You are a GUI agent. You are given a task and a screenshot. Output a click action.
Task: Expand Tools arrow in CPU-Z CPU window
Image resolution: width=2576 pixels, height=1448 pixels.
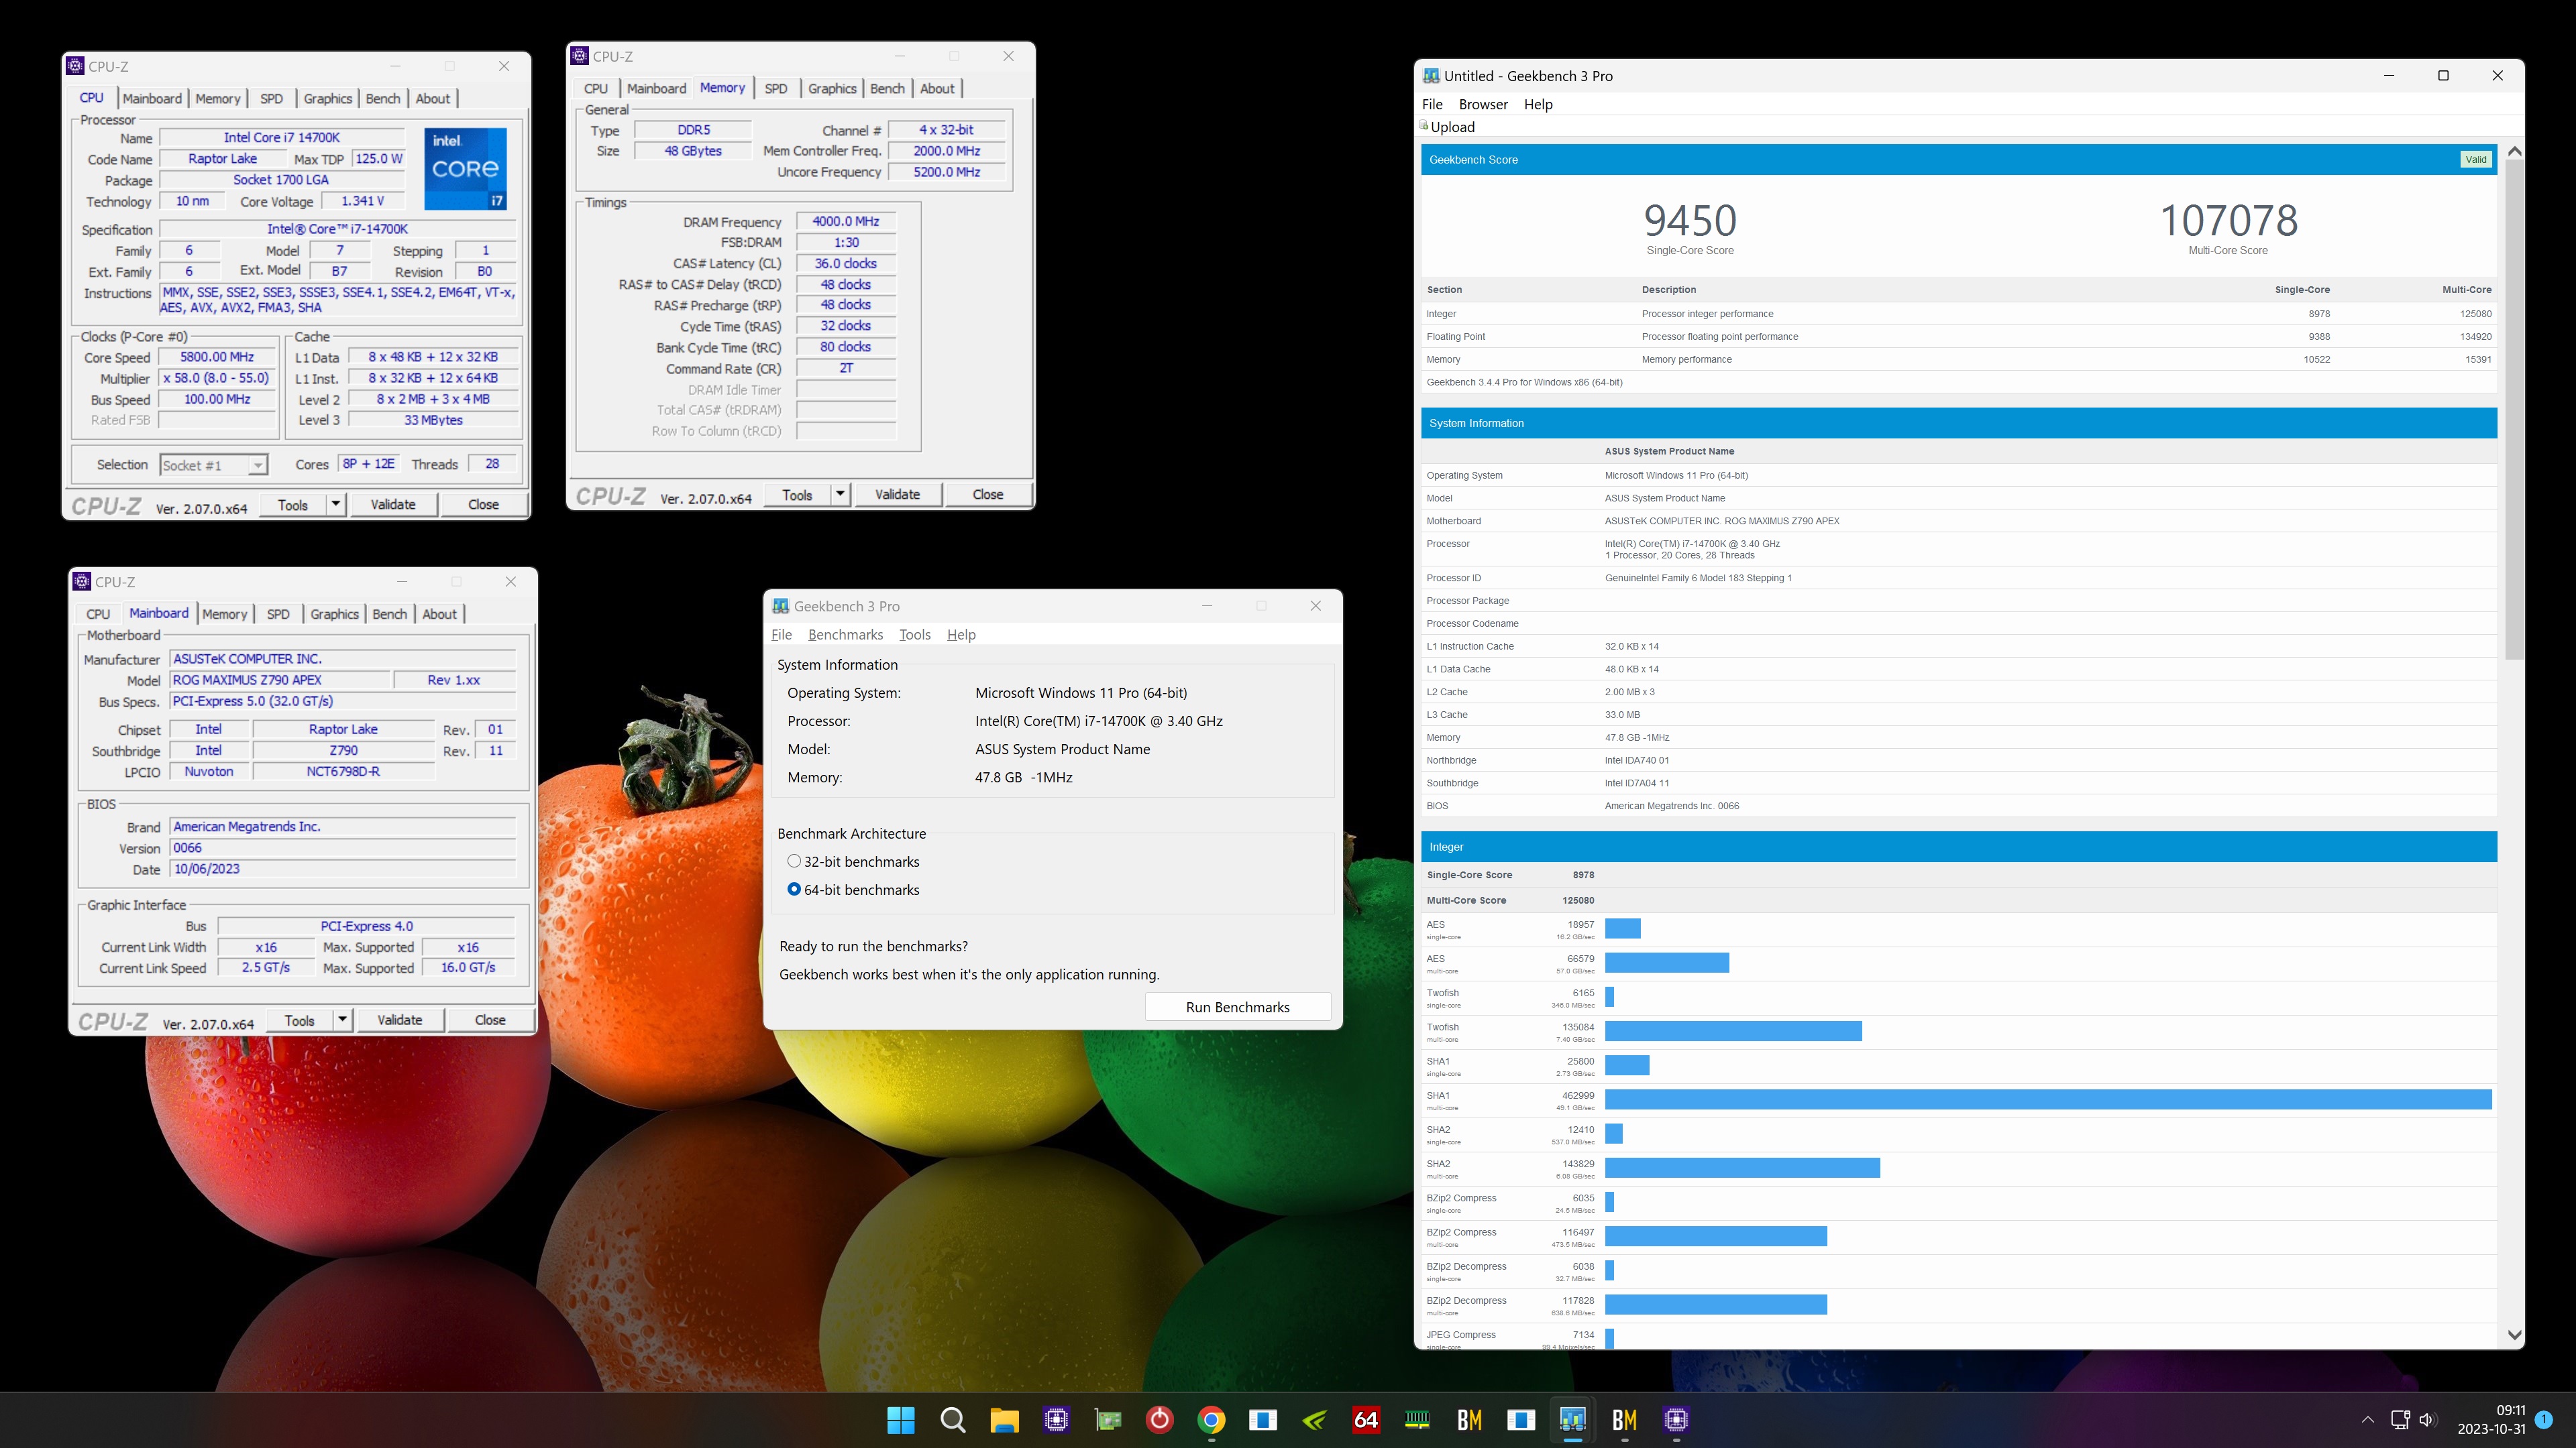tap(336, 505)
